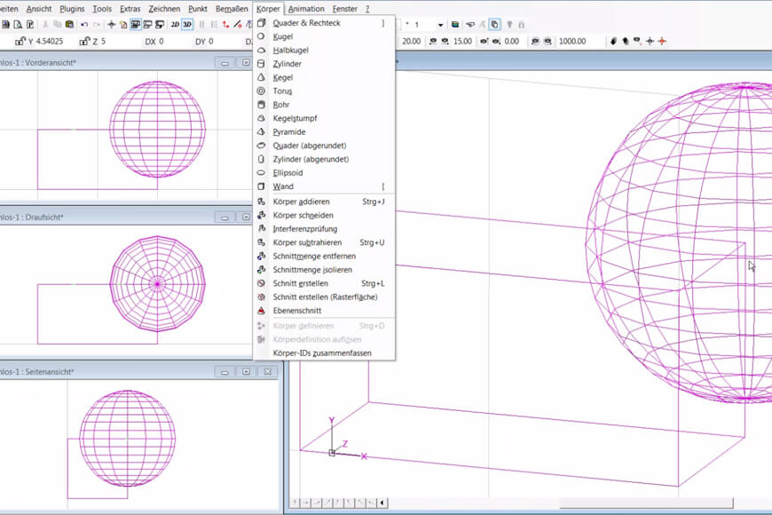Image resolution: width=772 pixels, height=515 pixels.
Task: Click the Ebenenschnitt menu icon
Action: 261,311
